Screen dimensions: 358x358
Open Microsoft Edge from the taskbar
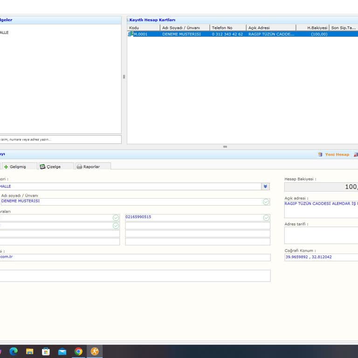(14, 351)
